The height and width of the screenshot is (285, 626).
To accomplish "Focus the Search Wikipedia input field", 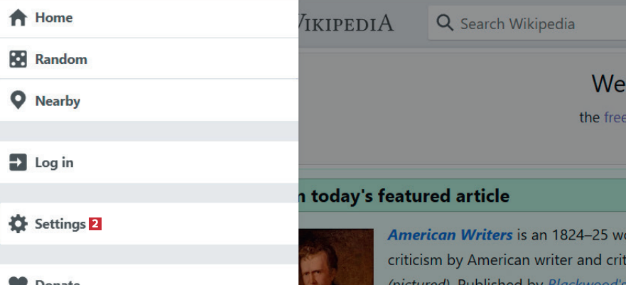I will tap(533, 24).
